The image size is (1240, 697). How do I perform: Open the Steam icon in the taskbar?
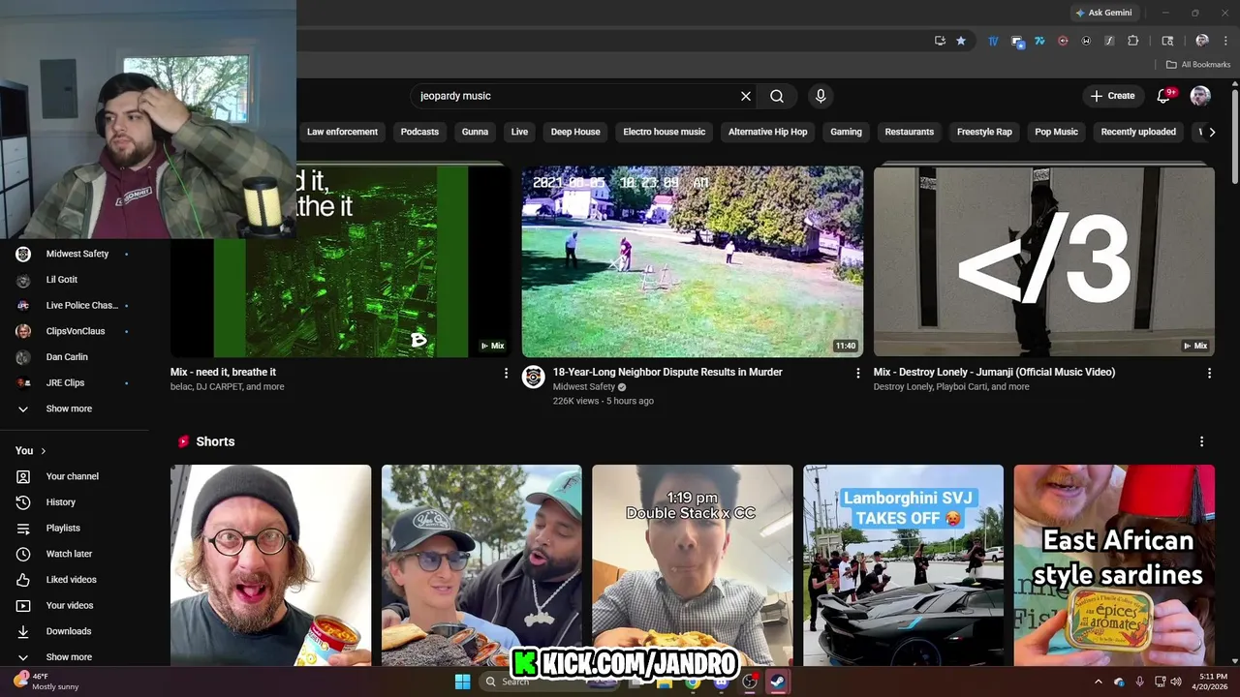[777, 682]
